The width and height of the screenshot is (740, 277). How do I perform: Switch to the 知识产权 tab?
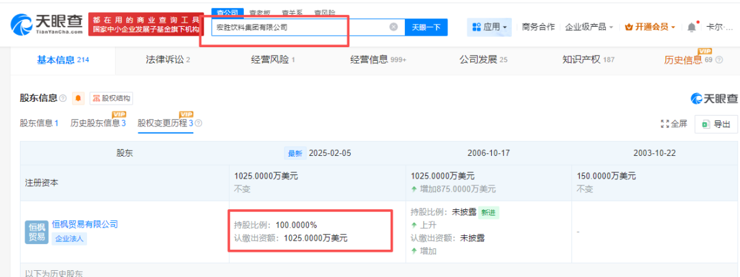pyautogui.click(x=588, y=60)
